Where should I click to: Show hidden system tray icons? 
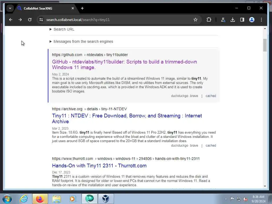click(226, 199)
